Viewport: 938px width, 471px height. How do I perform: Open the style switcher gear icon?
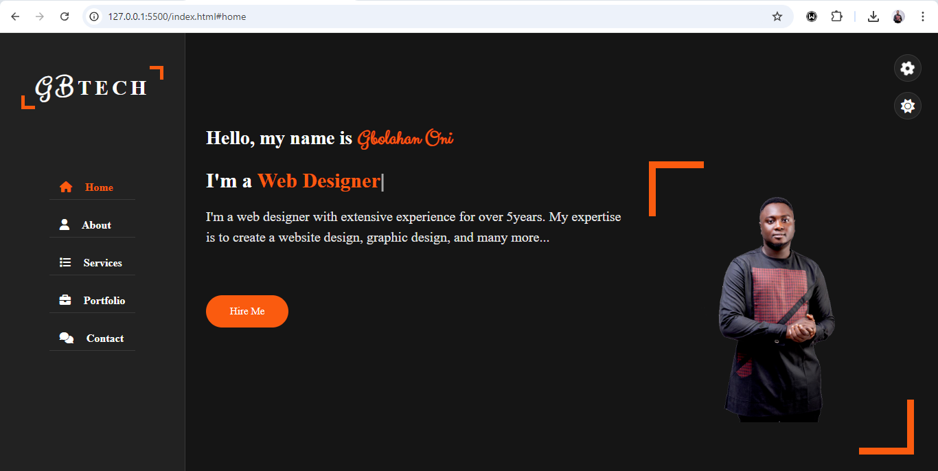[x=907, y=68]
